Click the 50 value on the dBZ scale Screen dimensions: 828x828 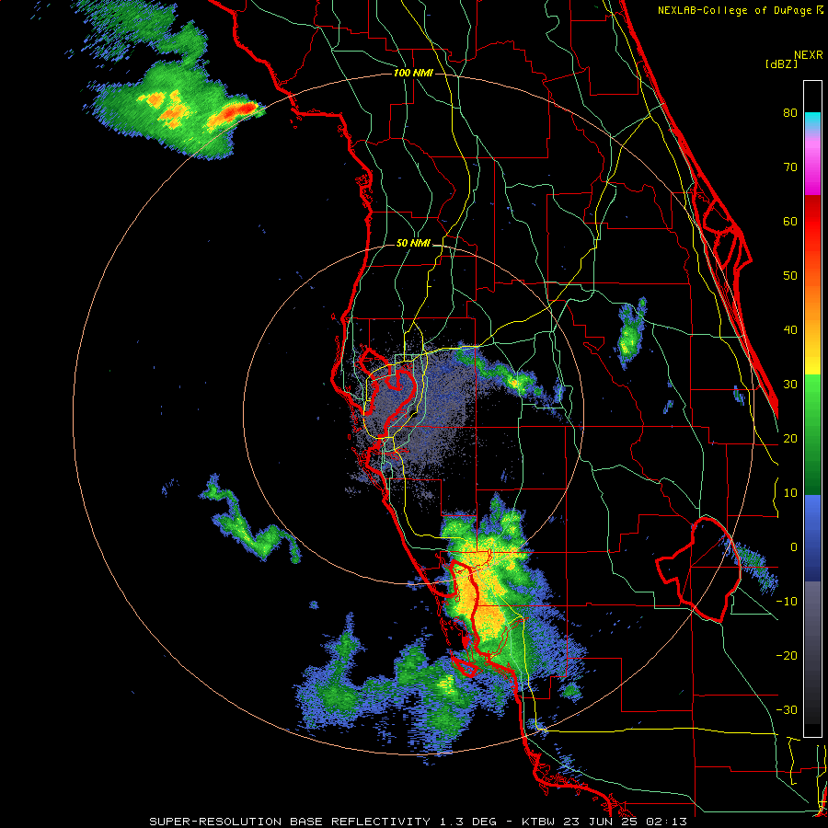click(x=790, y=276)
